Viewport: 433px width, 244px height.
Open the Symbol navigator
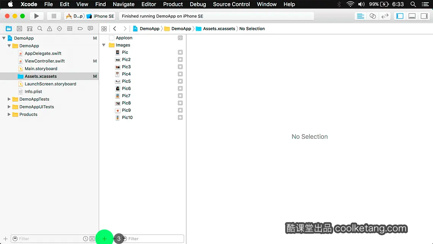click(x=30, y=29)
